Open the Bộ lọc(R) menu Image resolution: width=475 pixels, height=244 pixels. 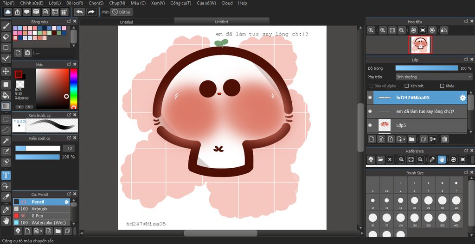75,3
